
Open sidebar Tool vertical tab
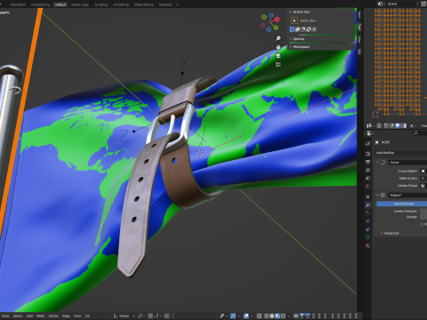(359, 27)
